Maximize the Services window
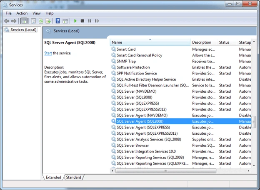Viewport: 260px width, 190px height. coord(238,4)
